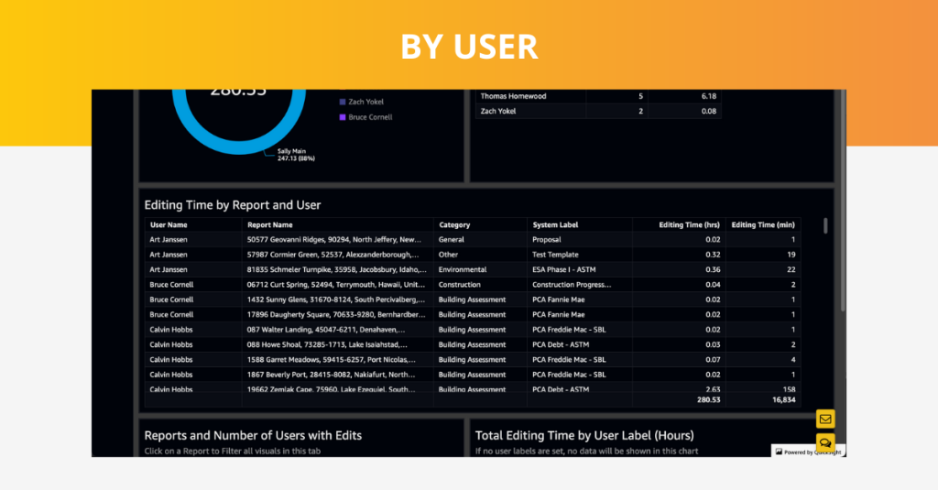Click 088 Howe Shoal report name
This screenshot has width=938, height=490.
[327, 344]
